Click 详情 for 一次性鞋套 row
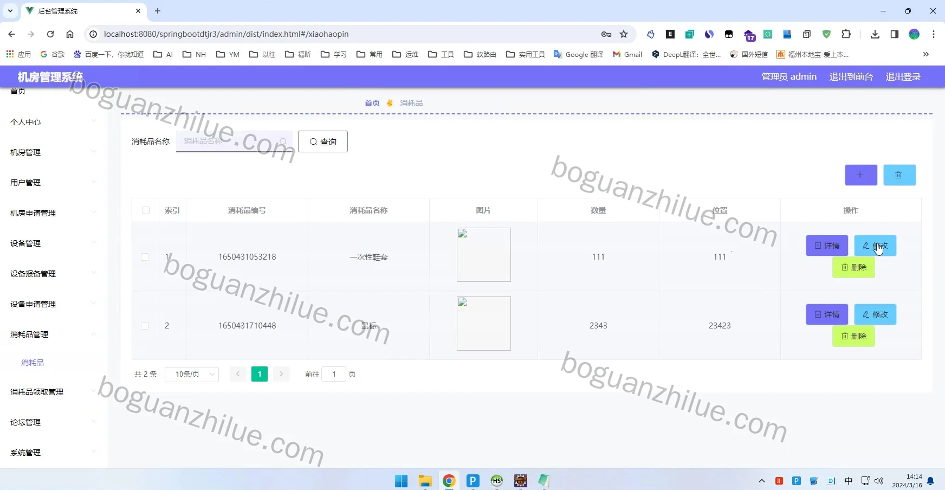The height and width of the screenshot is (490, 945). (827, 246)
